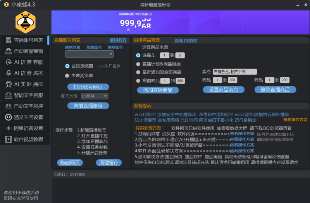Click the AI 实时播报 icon
This screenshot has height=203, width=310.
point(8,84)
